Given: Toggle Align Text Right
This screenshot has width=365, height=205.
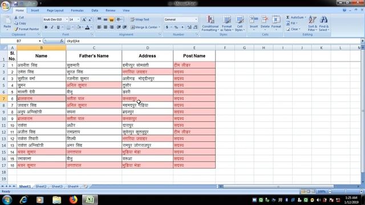Looking at the screenshot, I should (112, 27).
